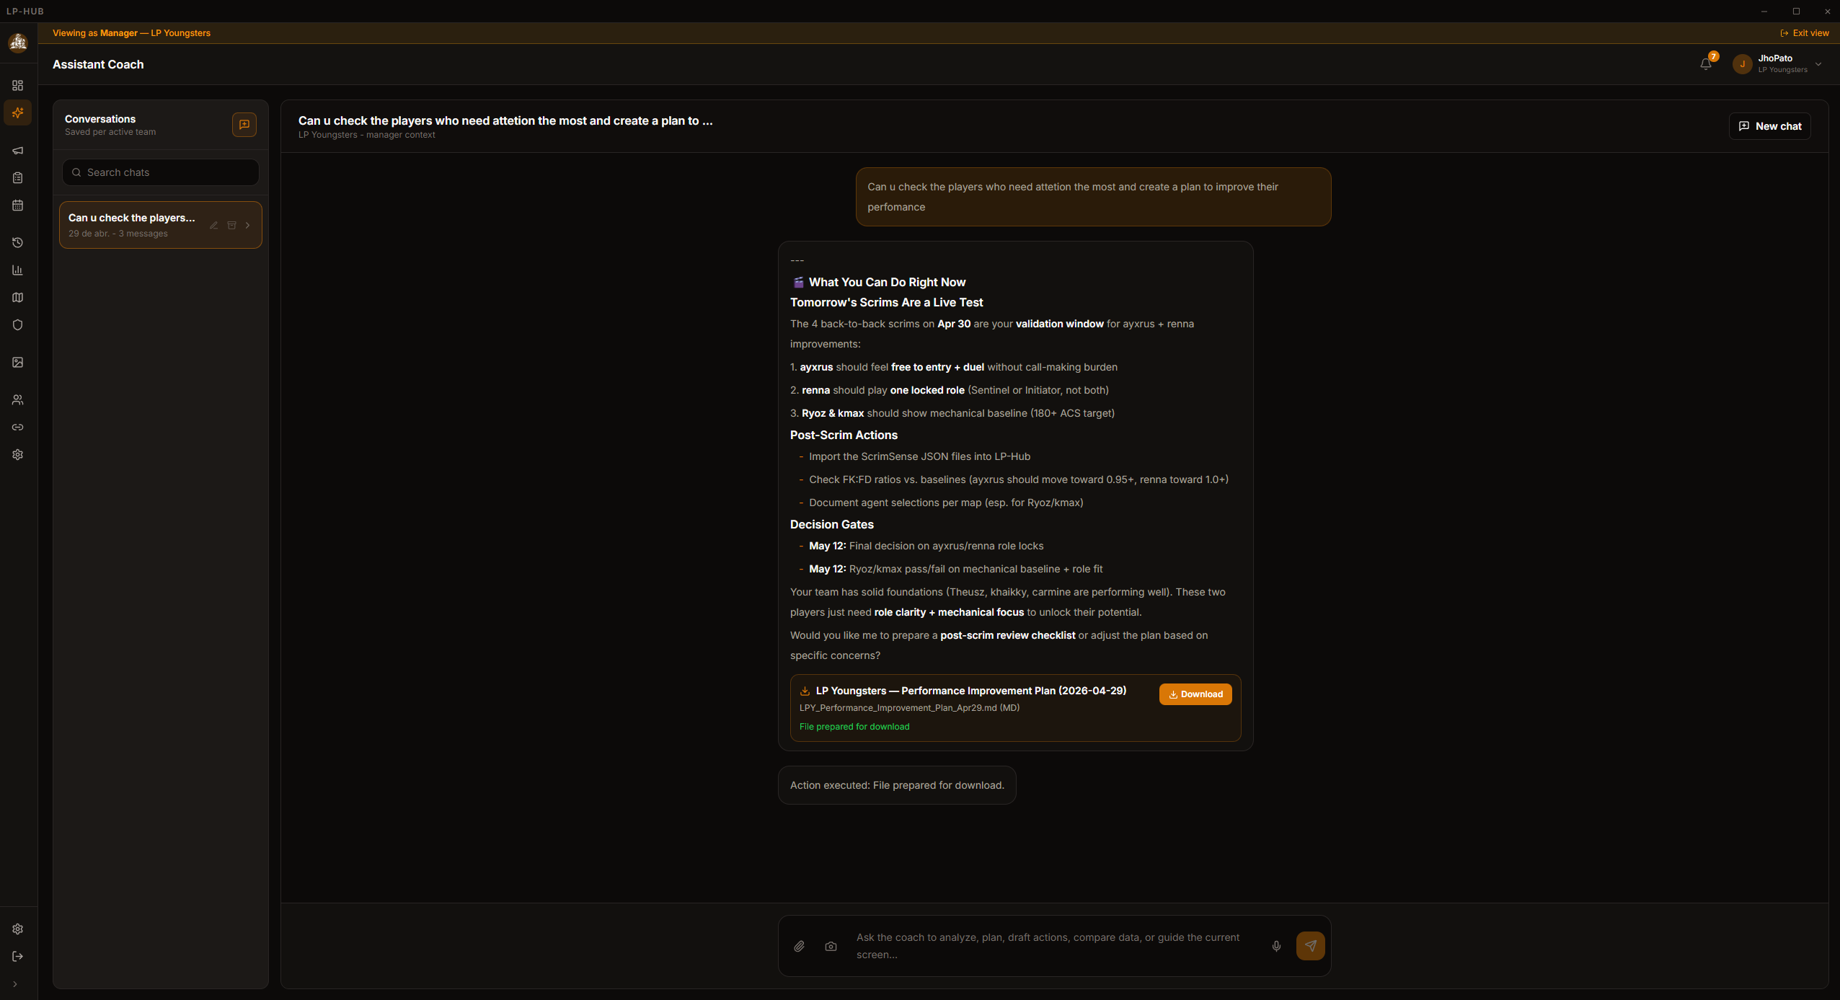Open conversation via its chevron arrow
This screenshot has width=1840, height=1000.
[248, 226]
